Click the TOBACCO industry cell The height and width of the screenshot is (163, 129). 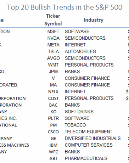click(x=75, y=125)
